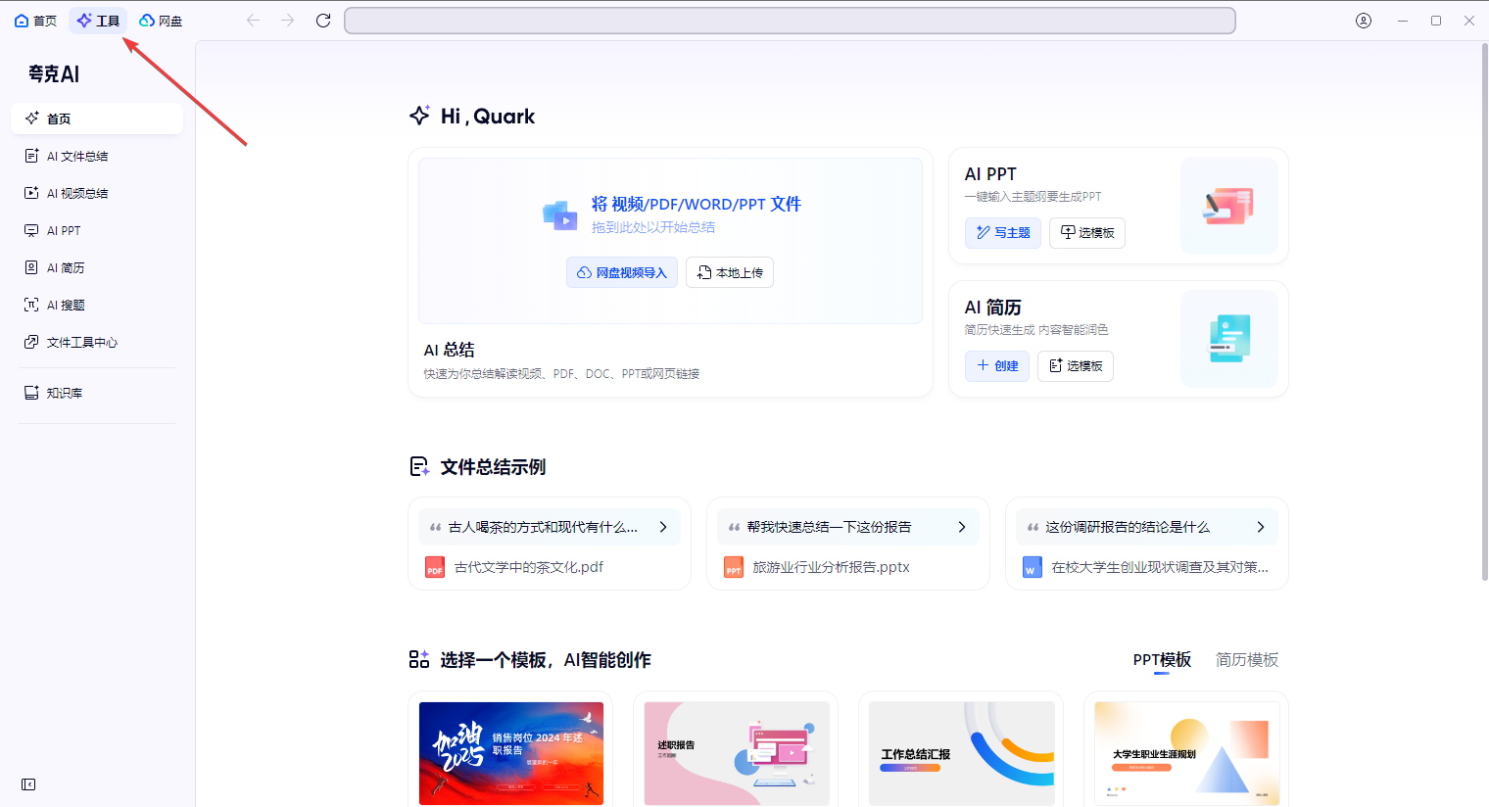Click the user account icon top right
1489x807 pixels.
[1363, 20]
